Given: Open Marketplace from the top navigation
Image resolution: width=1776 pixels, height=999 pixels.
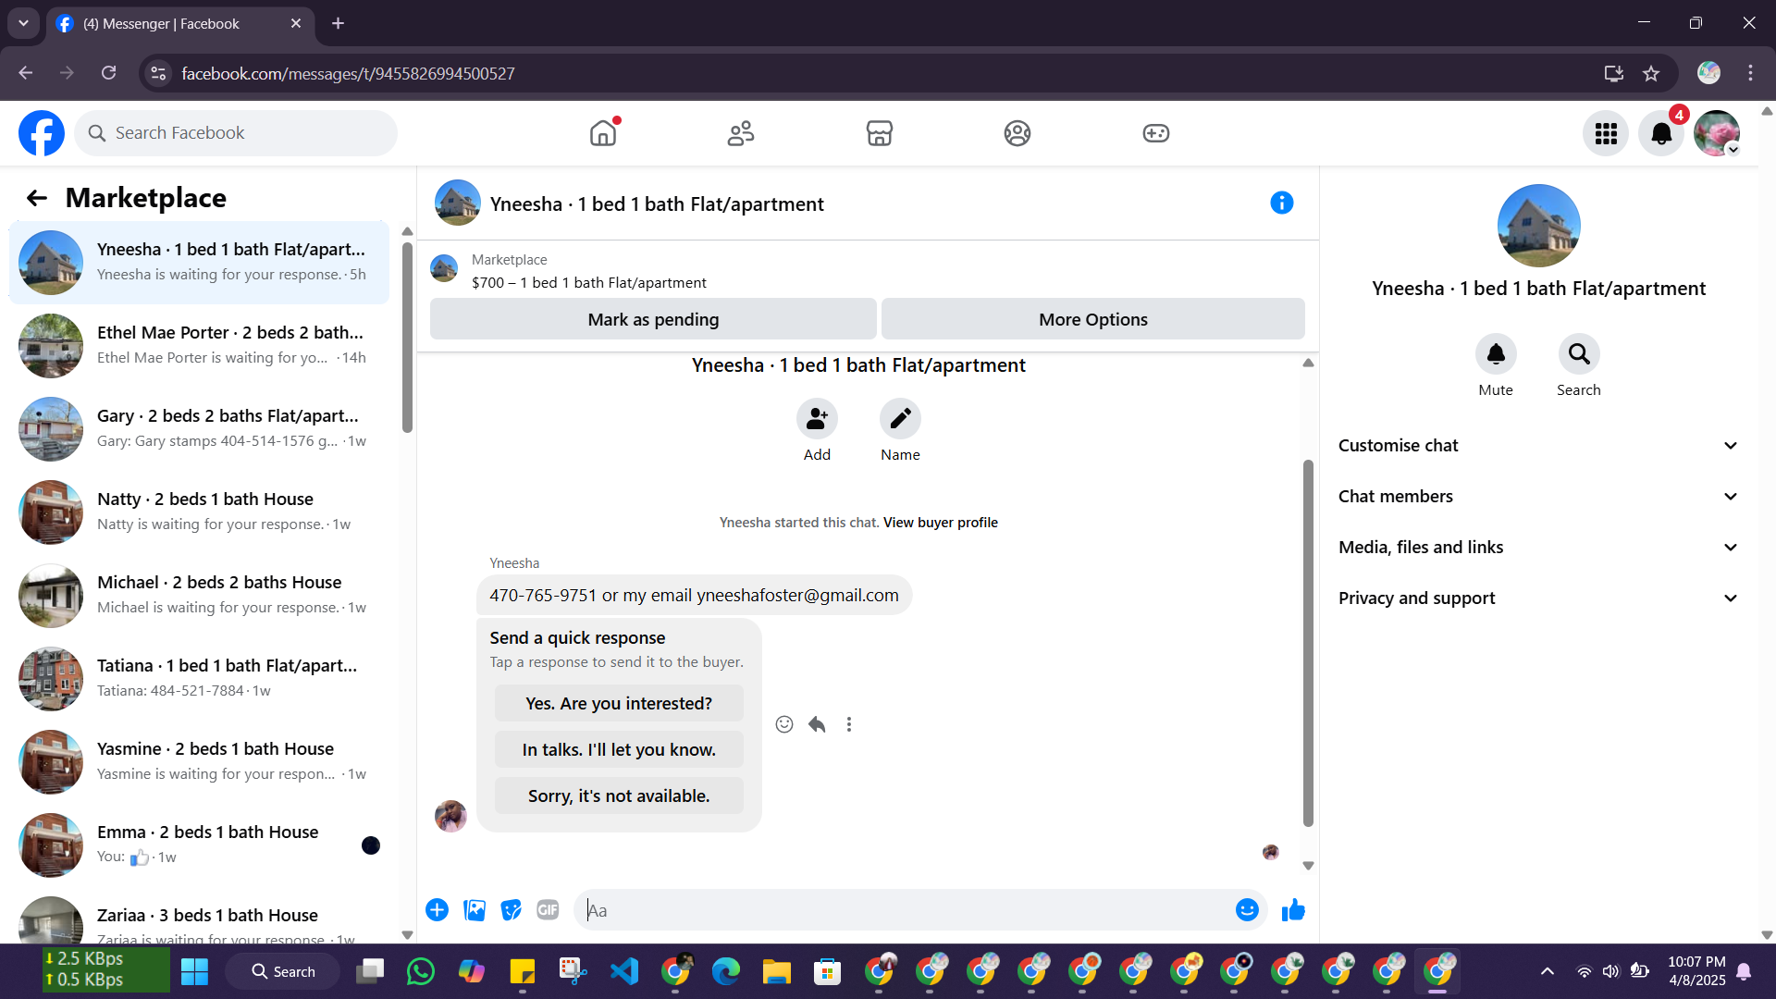Looking at the screenshot, I should [x=879, y=133].
